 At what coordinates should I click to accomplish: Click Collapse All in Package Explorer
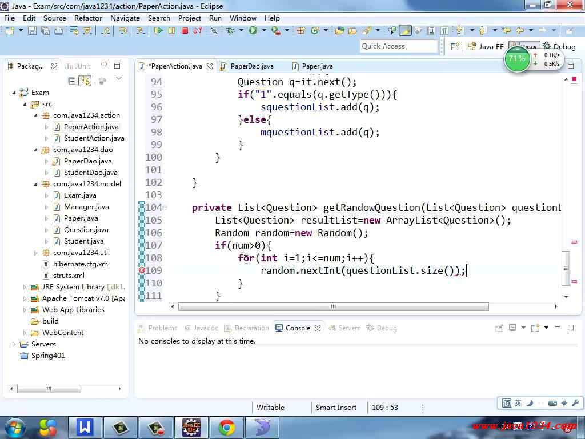72,81
